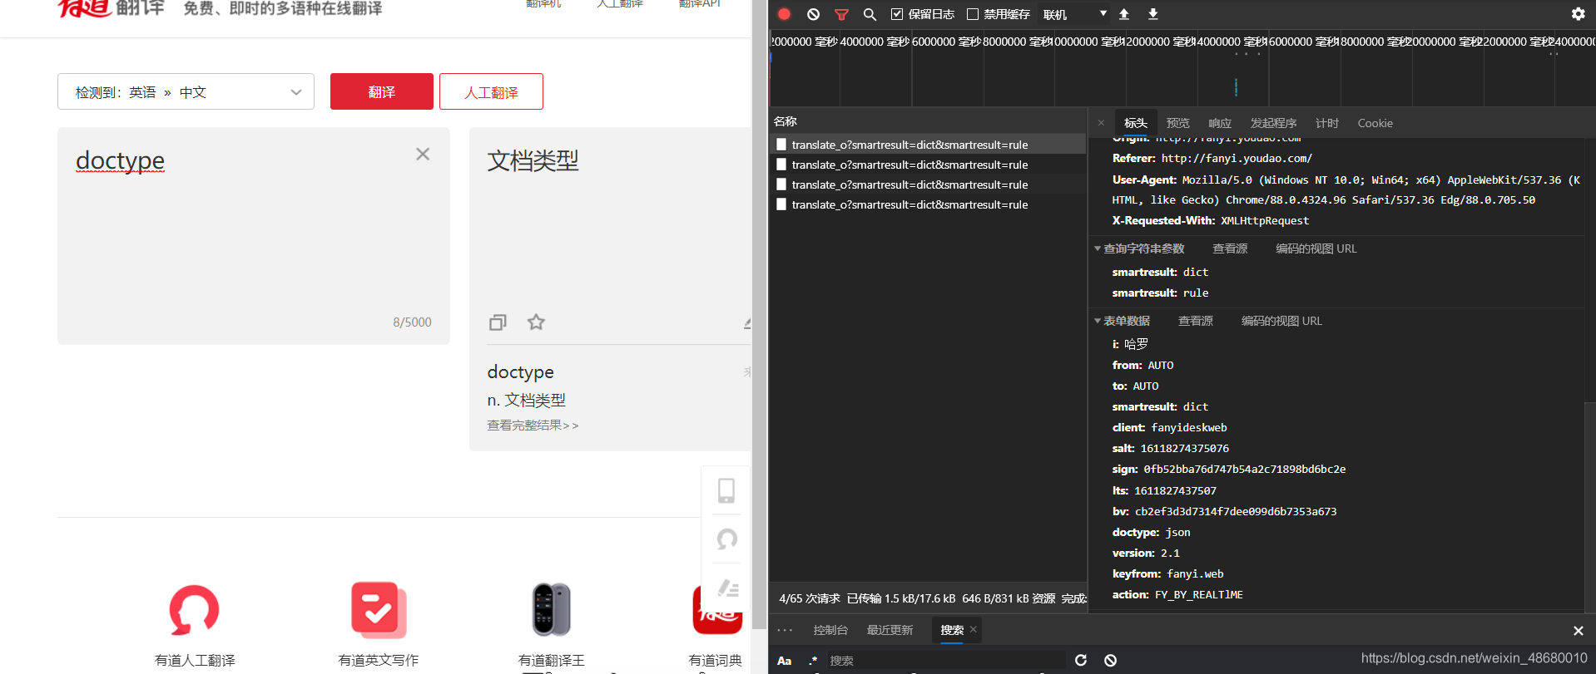This screenshot has width=1596, height=674.
Task: Open the drawer more-tools dots menu
Action: (x=785, y=630)
